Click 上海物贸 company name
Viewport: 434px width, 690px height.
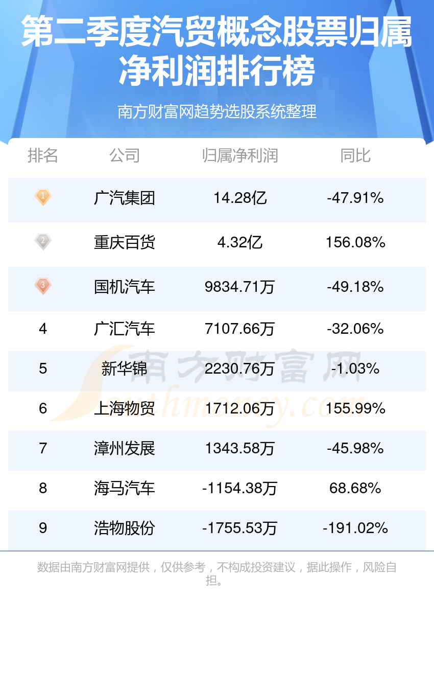pos(125,408)
